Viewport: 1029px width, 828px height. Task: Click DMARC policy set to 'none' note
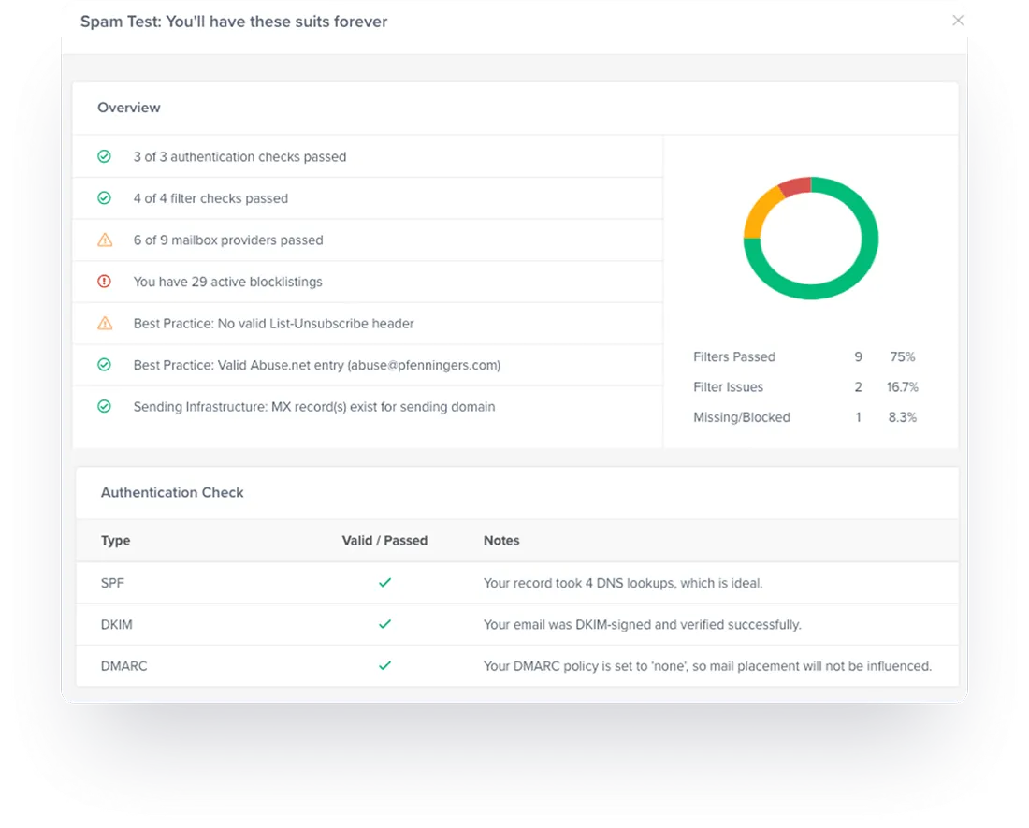(x=707, y=666)
